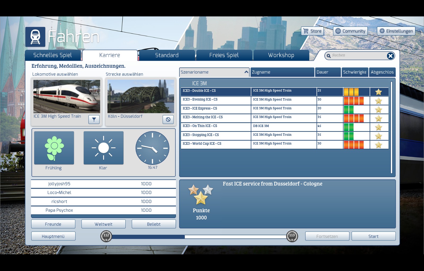Click the scenario list vertical scrollbar

pos(391,127)
